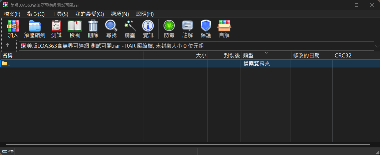The height and width of the screenshot is (155, 380).
Task: Sort by 封裝後 column header
Action: (x=225, y=55)
